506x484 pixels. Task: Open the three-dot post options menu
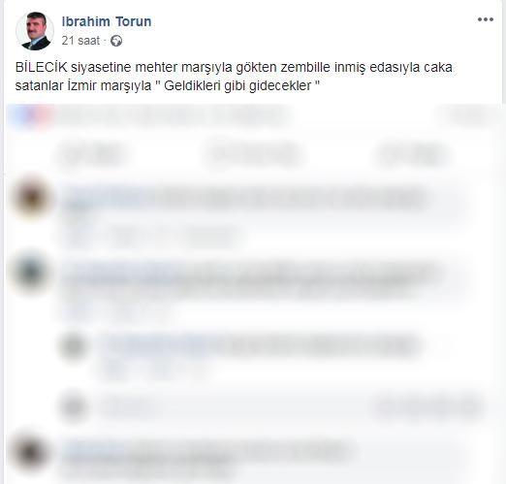(486, 19)
